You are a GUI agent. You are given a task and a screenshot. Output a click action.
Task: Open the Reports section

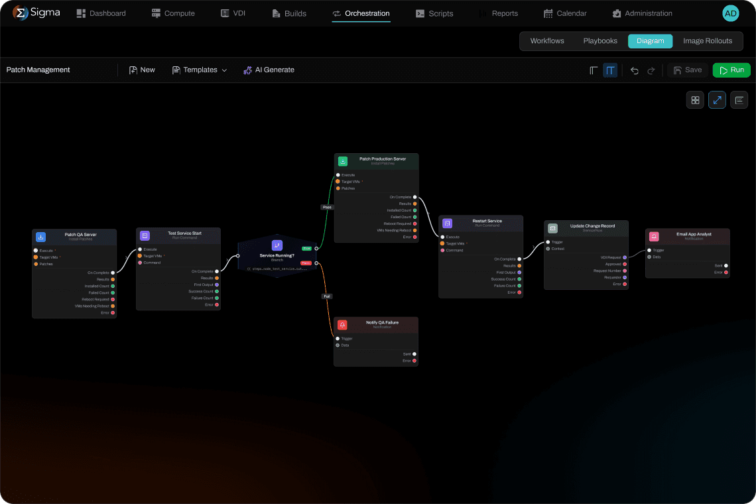tap(499, 13)
